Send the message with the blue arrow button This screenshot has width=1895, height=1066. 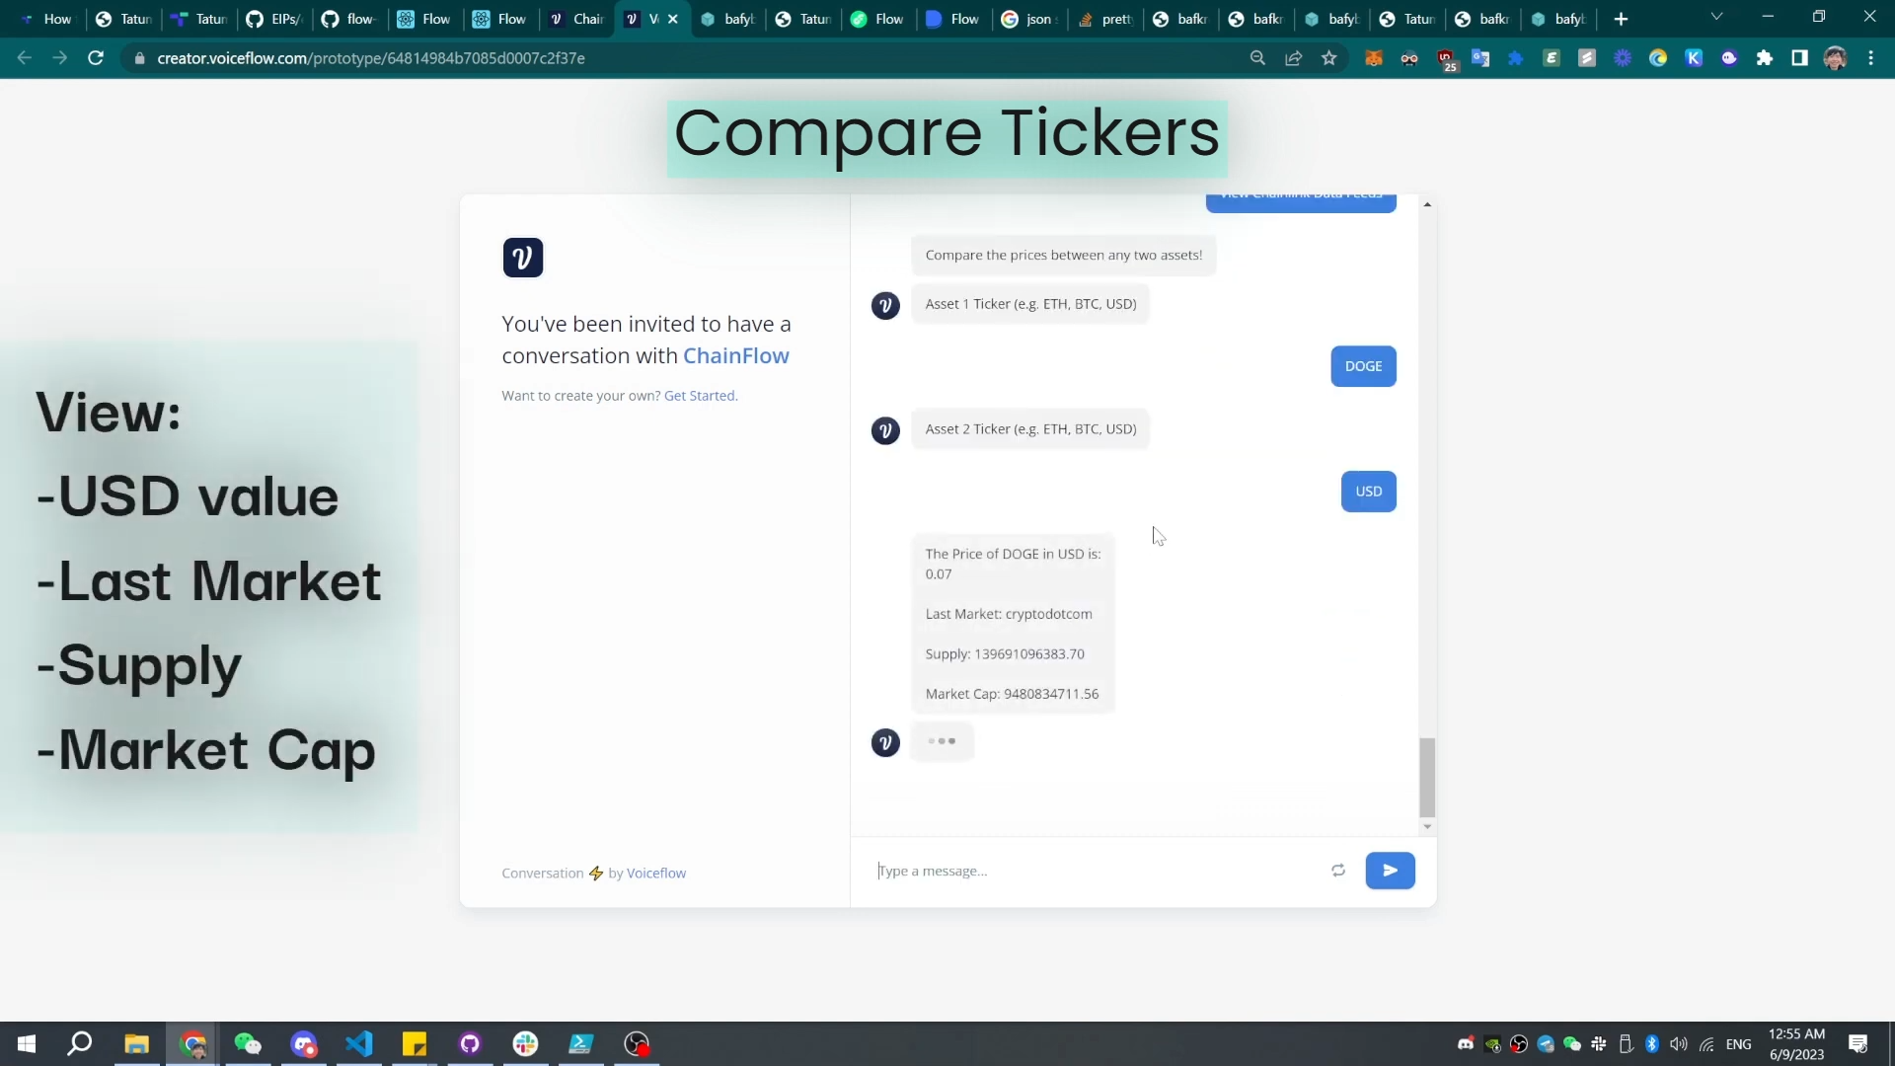click(1390, 871)
